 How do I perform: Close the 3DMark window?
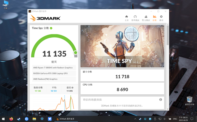click(166, 11)
